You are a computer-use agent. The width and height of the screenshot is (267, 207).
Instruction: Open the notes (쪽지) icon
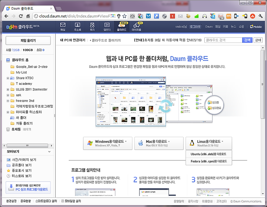[x=92, y=27]
